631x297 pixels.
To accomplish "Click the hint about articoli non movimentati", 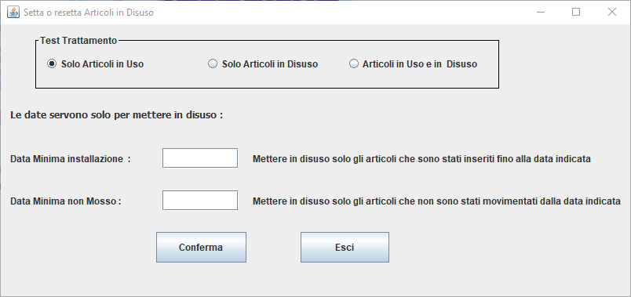I will [x=436, y=201].
